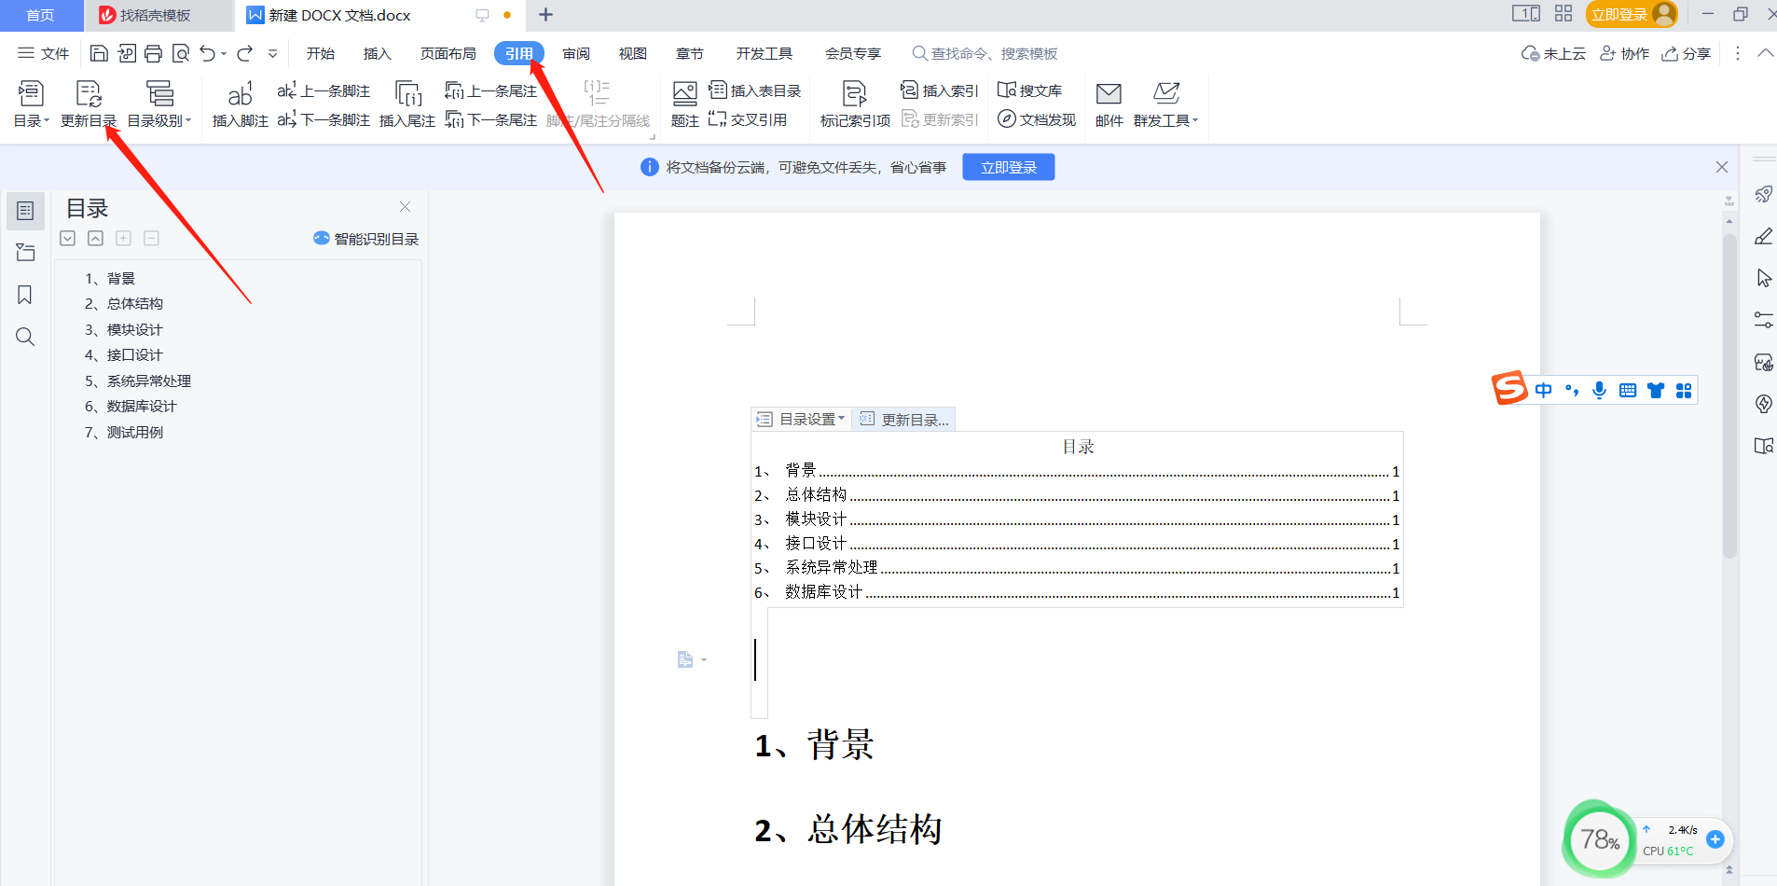Open 群发工具 dropdown
This screenshot has width=1777, height=886.
pyautogui.click(x=1165, y=104)
